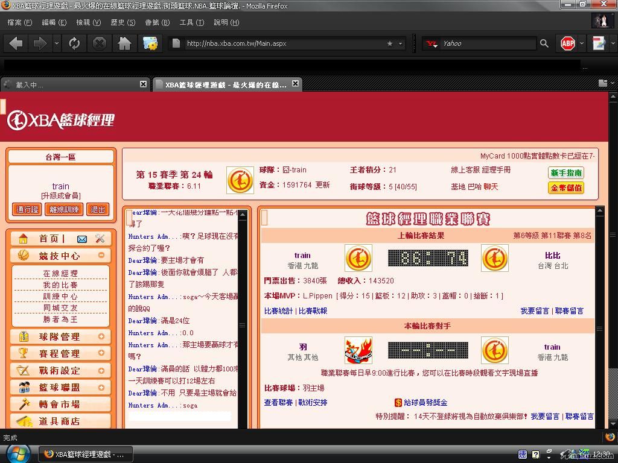Open the wrench settings icon beside 首頁

(x=100, y=239)
